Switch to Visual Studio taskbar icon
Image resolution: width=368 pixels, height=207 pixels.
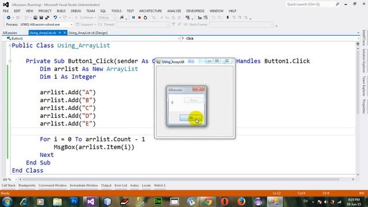coord(91,202)
